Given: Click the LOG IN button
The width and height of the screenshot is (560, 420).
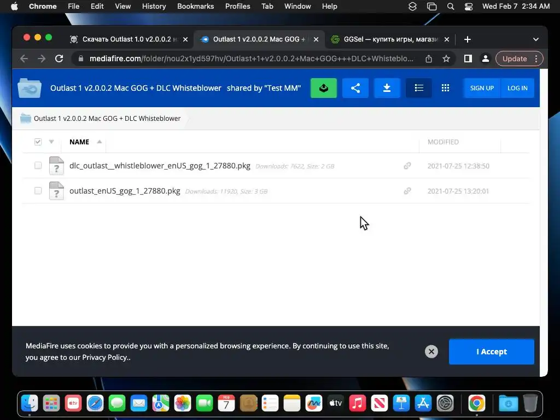Looking at the screenshot, I should [x=517, y=88].
